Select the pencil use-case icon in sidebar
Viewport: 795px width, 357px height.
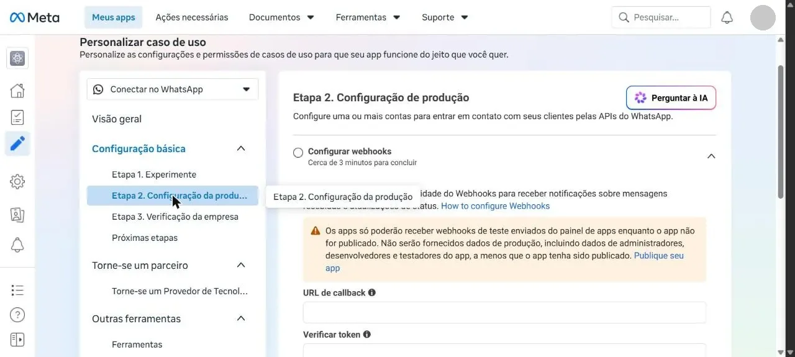pyautogui.click(x=17, y=144)
